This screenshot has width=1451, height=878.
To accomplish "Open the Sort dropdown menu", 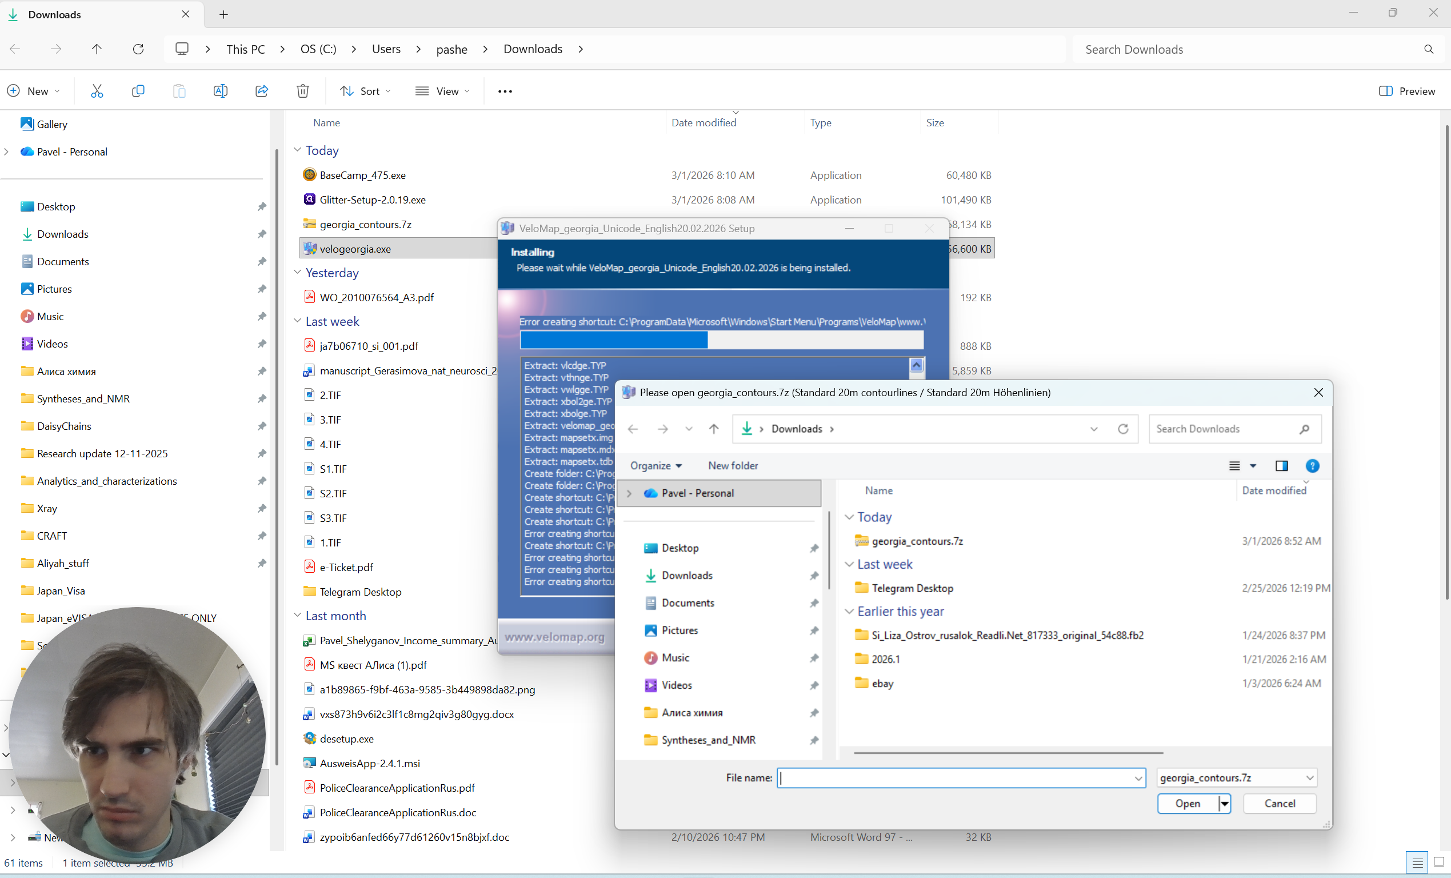I will click(366, 91).
